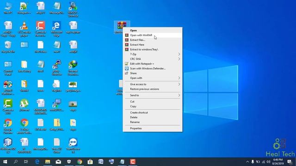Viewport: 296px width, 166px height.
Task: Open the red Camtasia taskbar icon
Action: coord(133,162)
